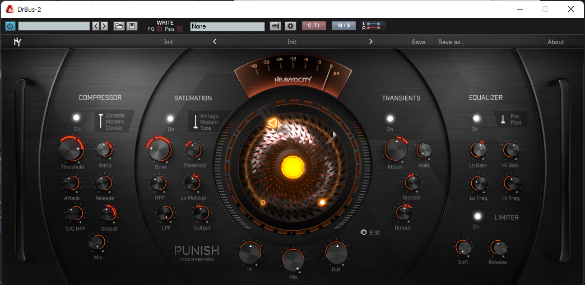This screenshot has width=585, height=285.
Task: Open the L R channel routing icon
Action: [373, 26]
